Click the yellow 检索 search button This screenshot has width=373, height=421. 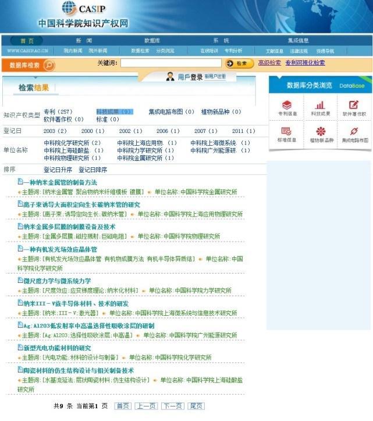[239, 63]
